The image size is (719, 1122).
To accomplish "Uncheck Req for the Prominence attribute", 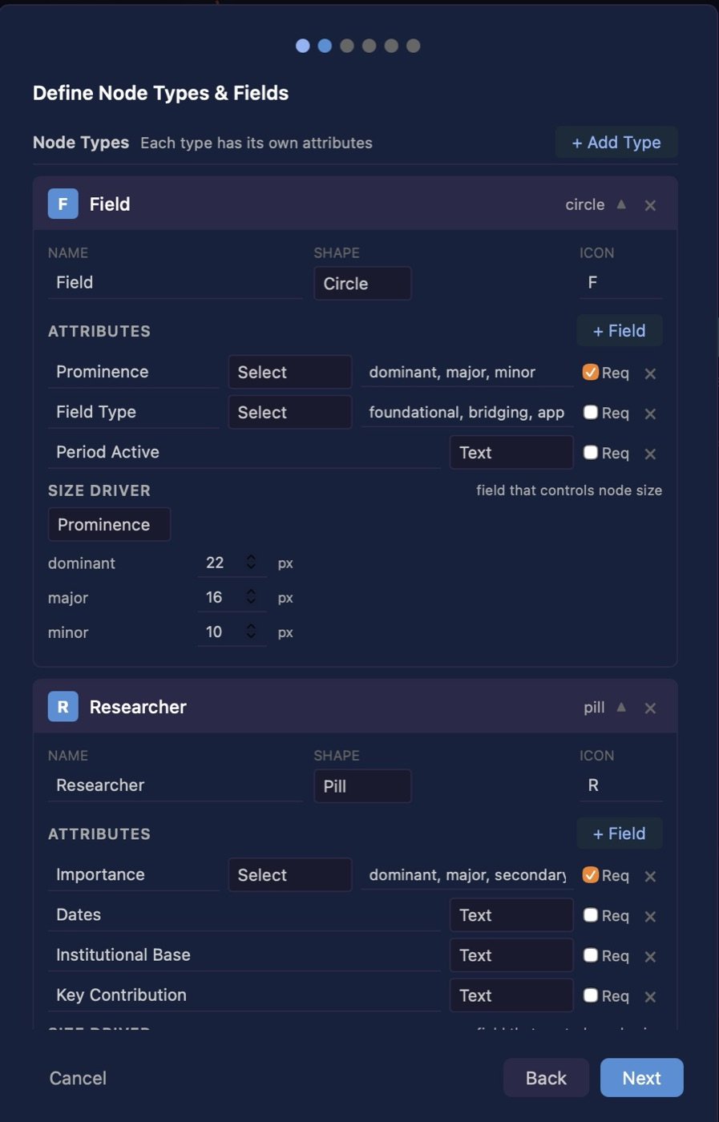I will pos(591,372).
